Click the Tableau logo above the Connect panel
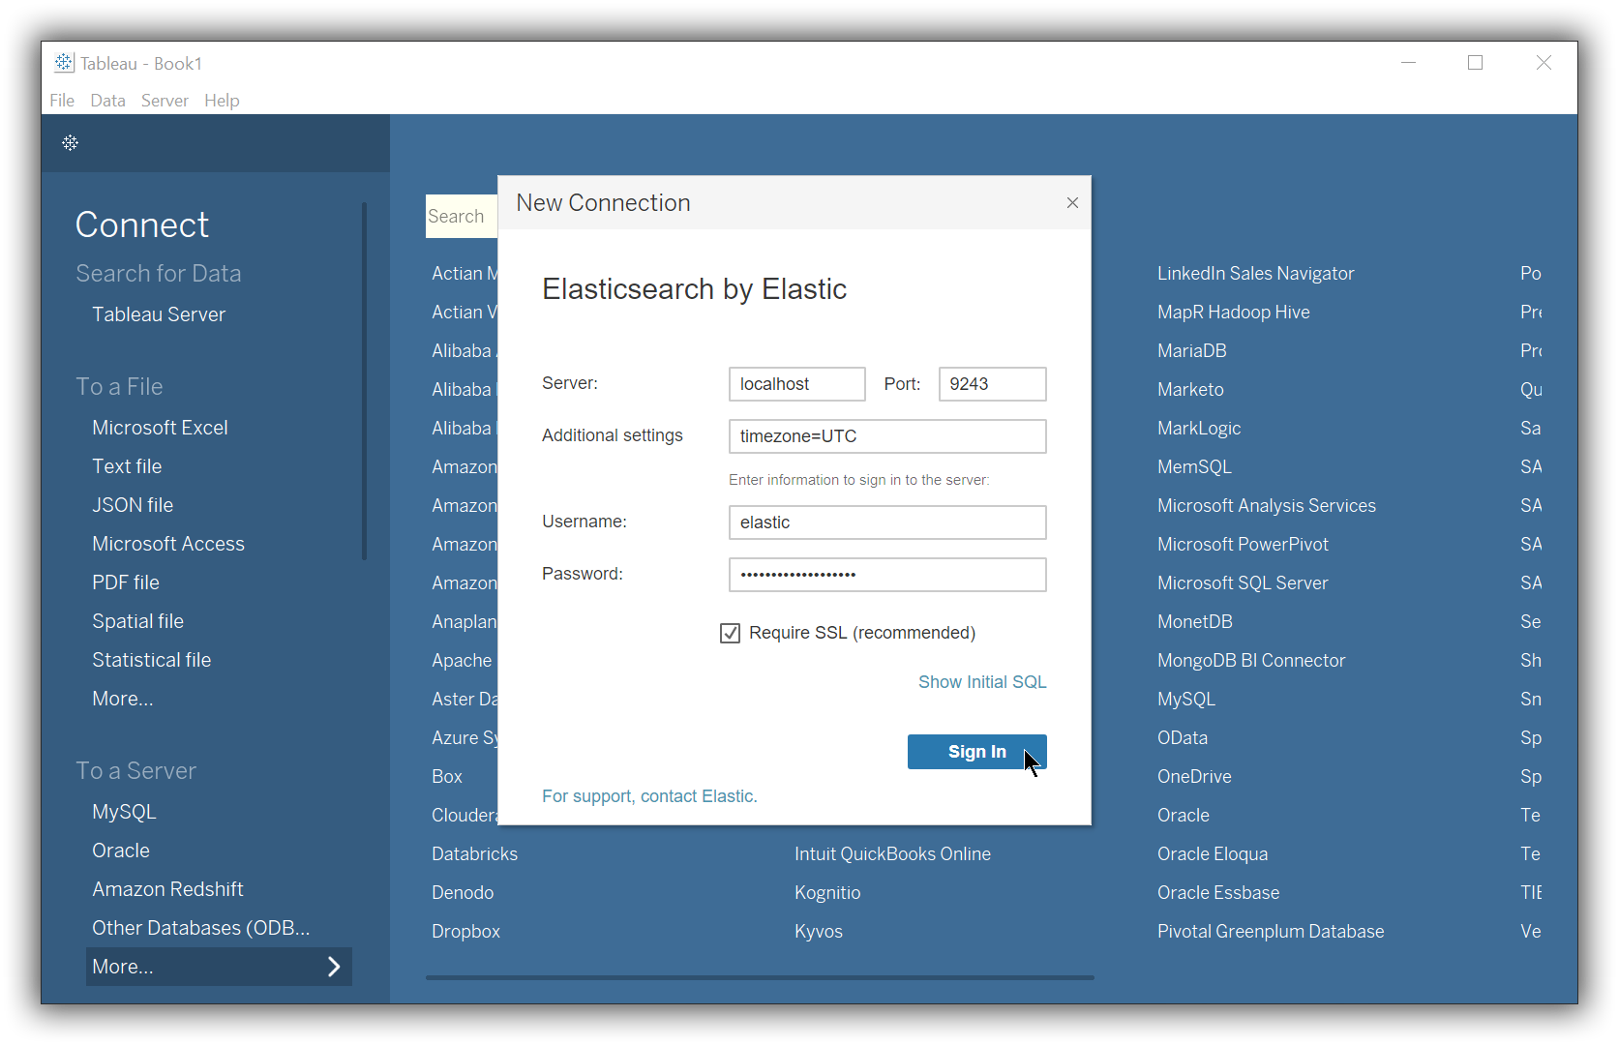Viewport: 1619px width, 1045px height. (x=69, y=142)
